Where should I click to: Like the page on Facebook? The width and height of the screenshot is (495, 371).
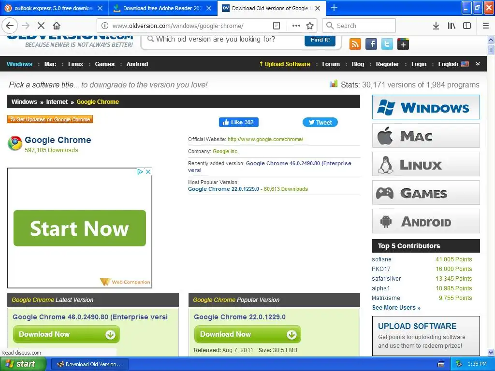(x=239, y=122)
